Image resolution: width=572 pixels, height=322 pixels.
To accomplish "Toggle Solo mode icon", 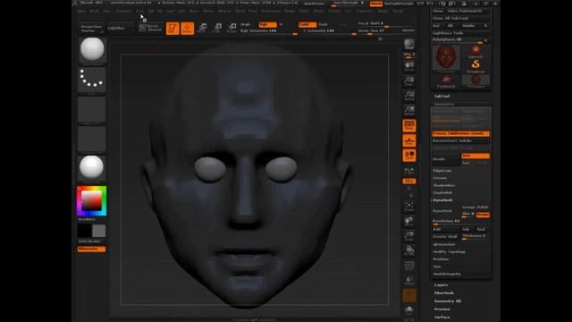I will (x=409, y=310).
